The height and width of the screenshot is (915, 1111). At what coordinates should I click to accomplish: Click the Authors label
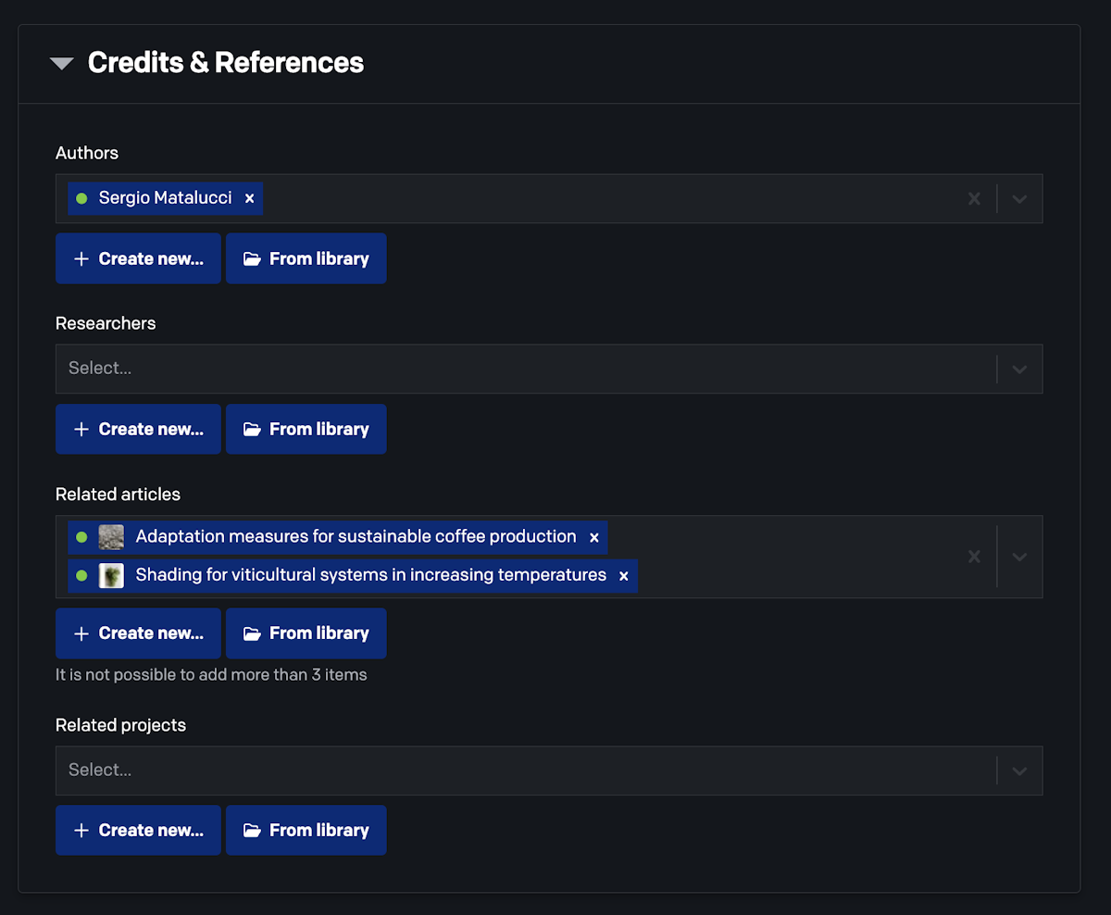click(x=87, y=153)
